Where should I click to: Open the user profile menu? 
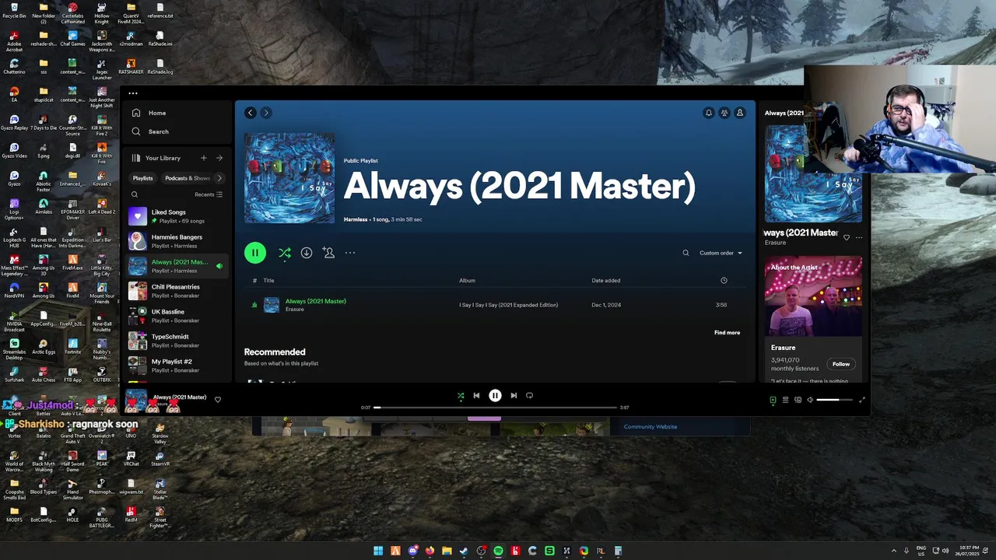[740, 113]
